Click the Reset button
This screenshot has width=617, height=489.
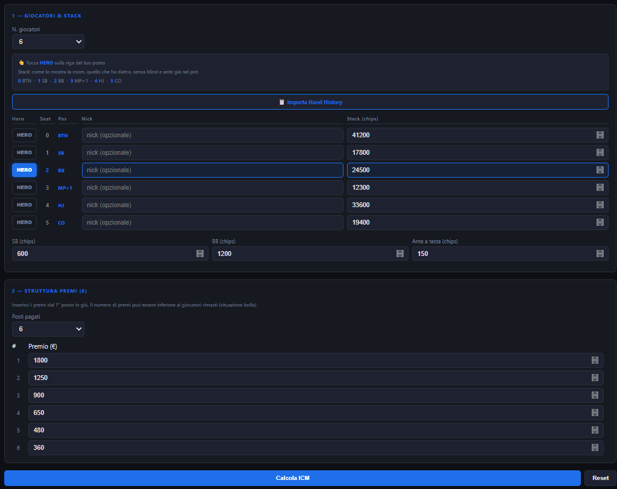point(600,478)
